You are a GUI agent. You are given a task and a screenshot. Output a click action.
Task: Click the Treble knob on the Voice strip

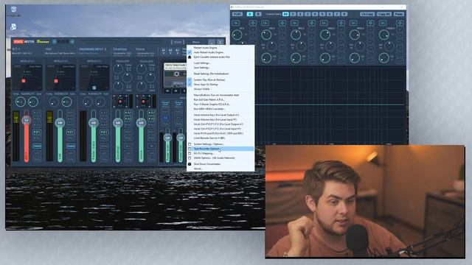coord(141,69)
